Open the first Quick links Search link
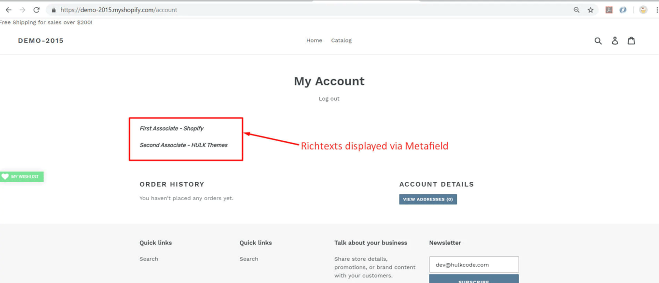The width and height of the screenshot is (659, 283). point(149,259)
